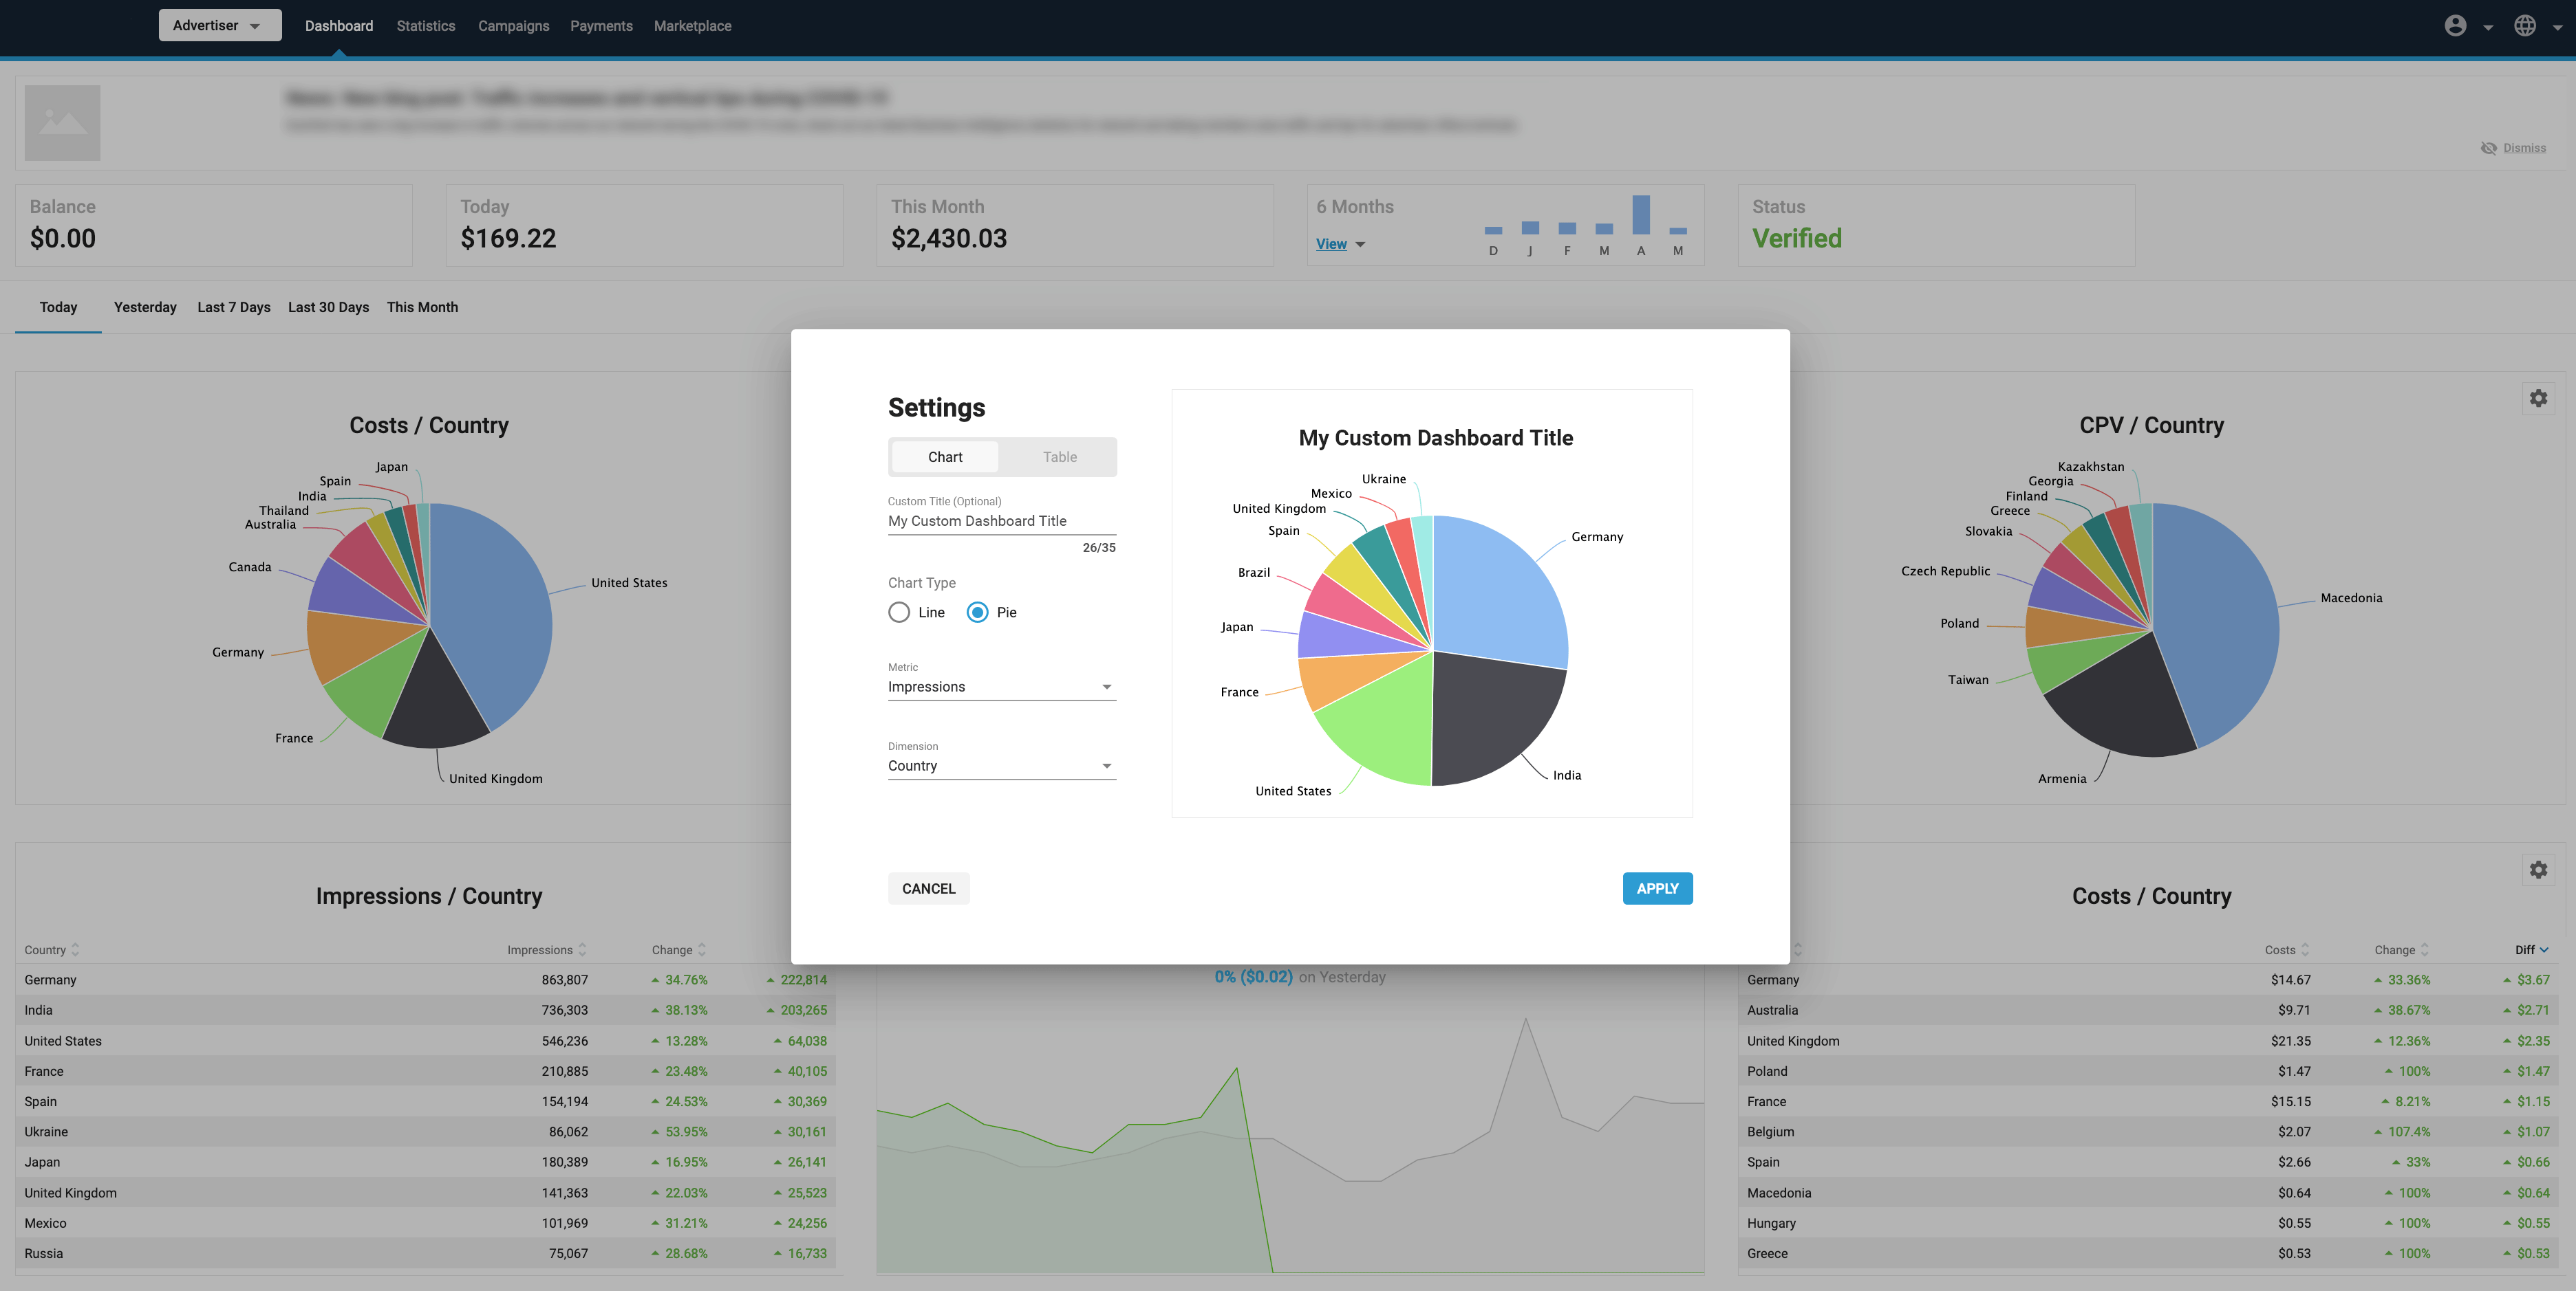Switch to Last 7 Days tab
The width and height of the screenshot is (2576, 1291).
[233, 307]
